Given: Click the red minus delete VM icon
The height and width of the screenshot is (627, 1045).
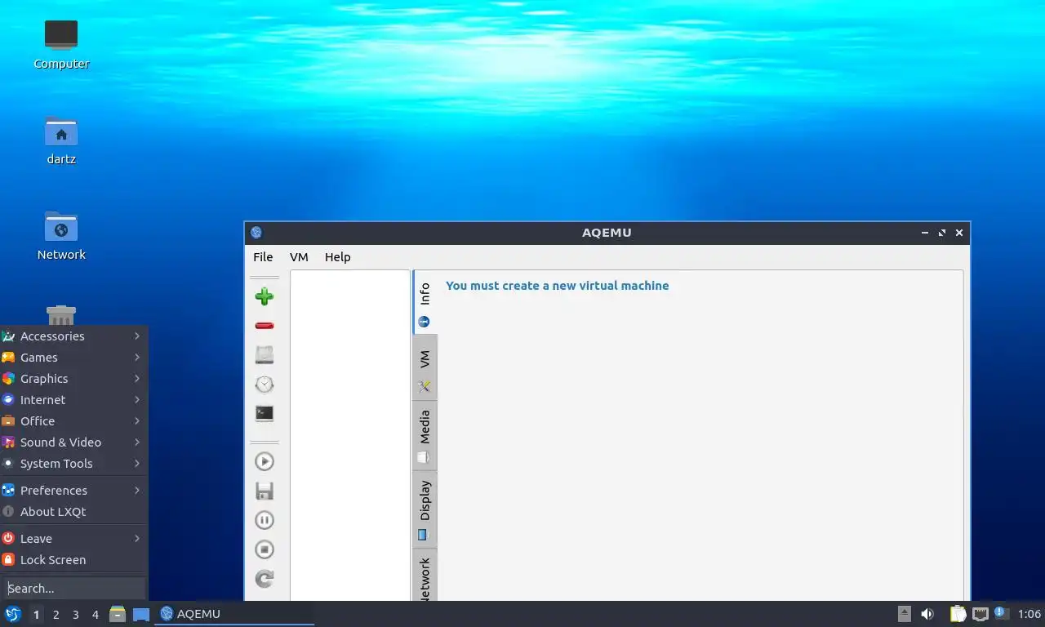Looking at the screenshot, I should tap(264, 326).
